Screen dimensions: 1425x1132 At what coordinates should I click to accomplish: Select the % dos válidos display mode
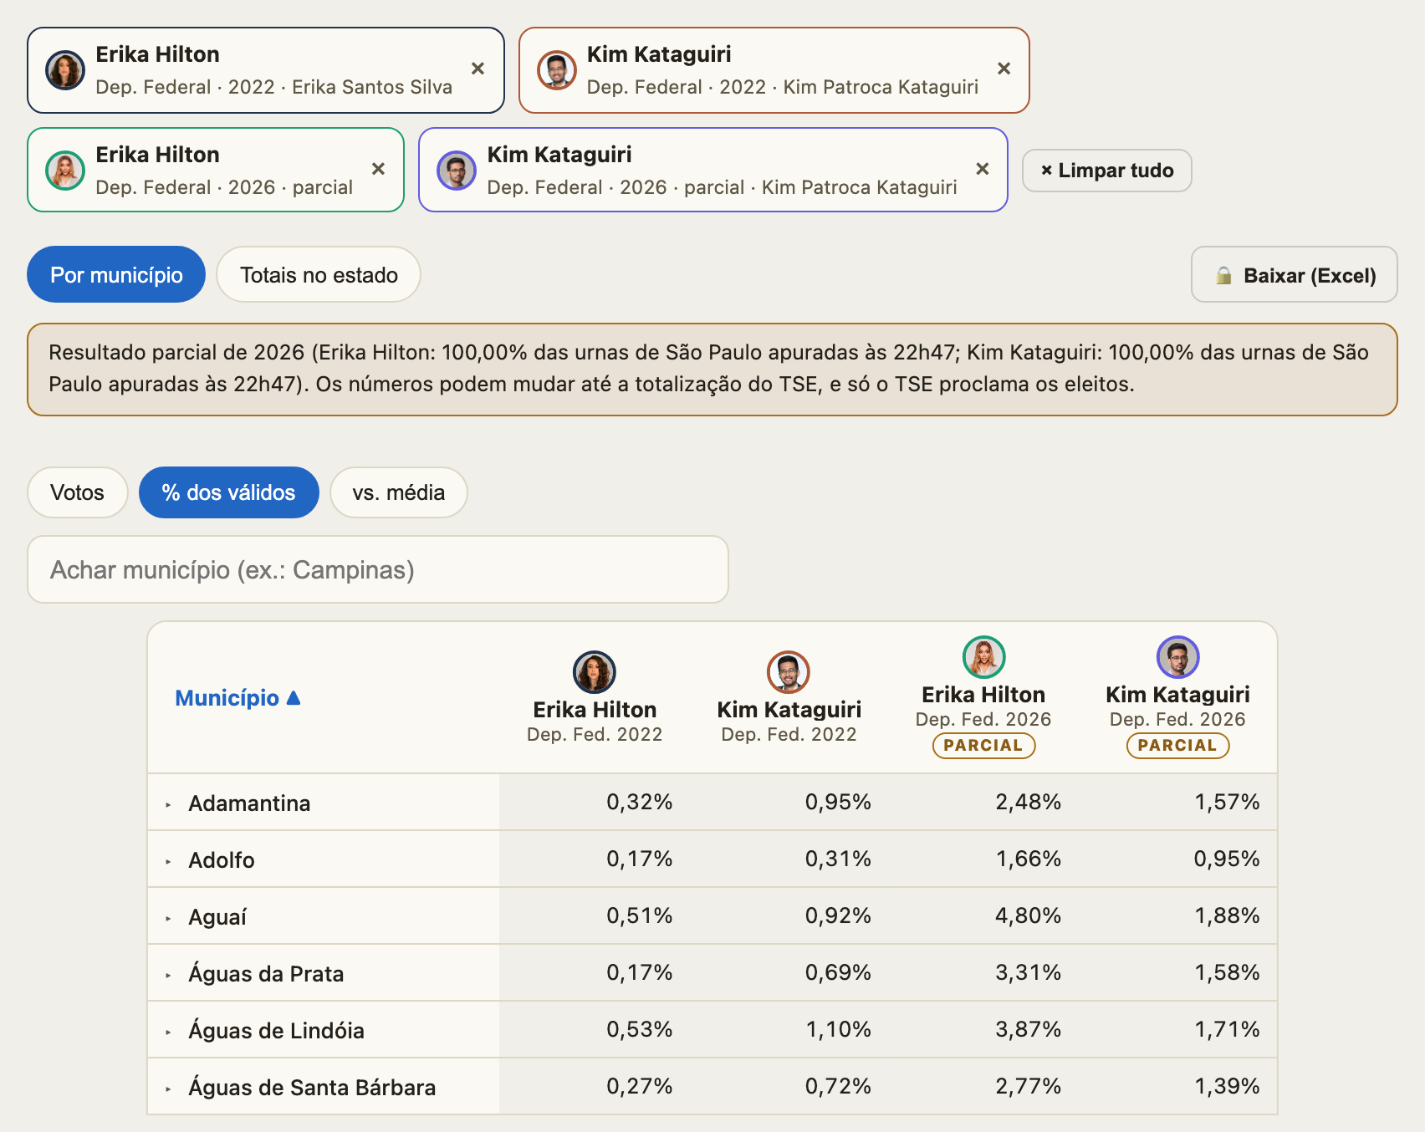point(229,492)
